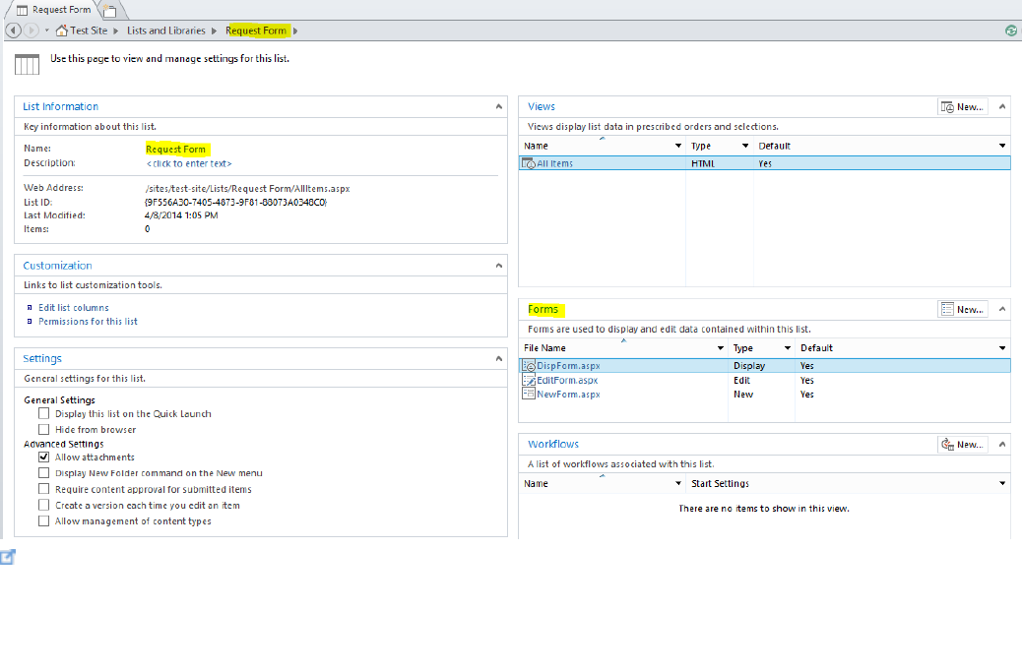Open the new tab icon beside Request Form
Viewport: 1022px width, 671px height.
click(109, 11)
